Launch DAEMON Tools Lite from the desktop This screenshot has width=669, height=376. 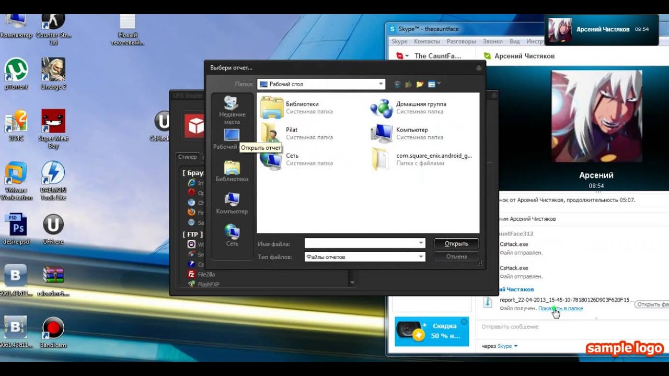click(53, 181)
